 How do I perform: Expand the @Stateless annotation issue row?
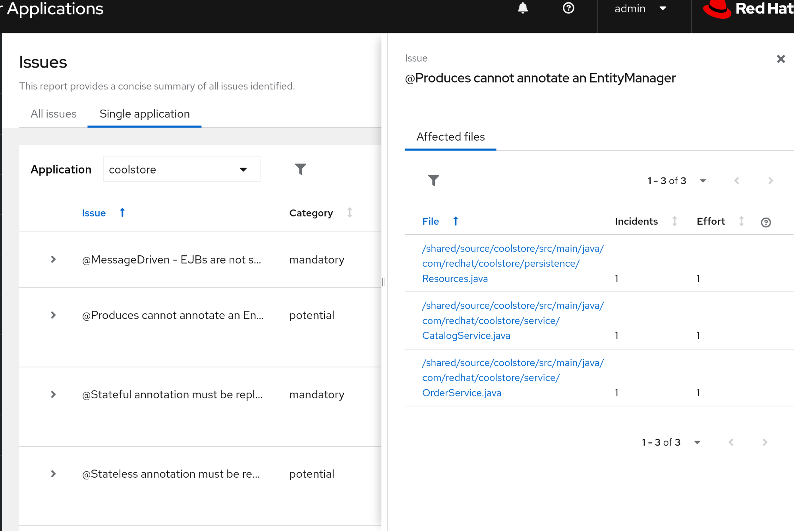coord(53,474)
